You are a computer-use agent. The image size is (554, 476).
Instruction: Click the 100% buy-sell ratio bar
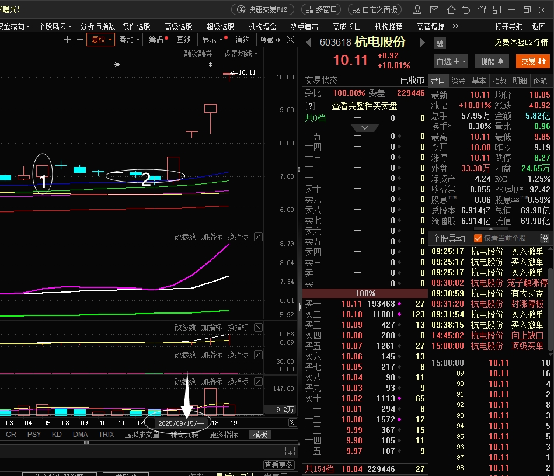click(x=365, y=293)
